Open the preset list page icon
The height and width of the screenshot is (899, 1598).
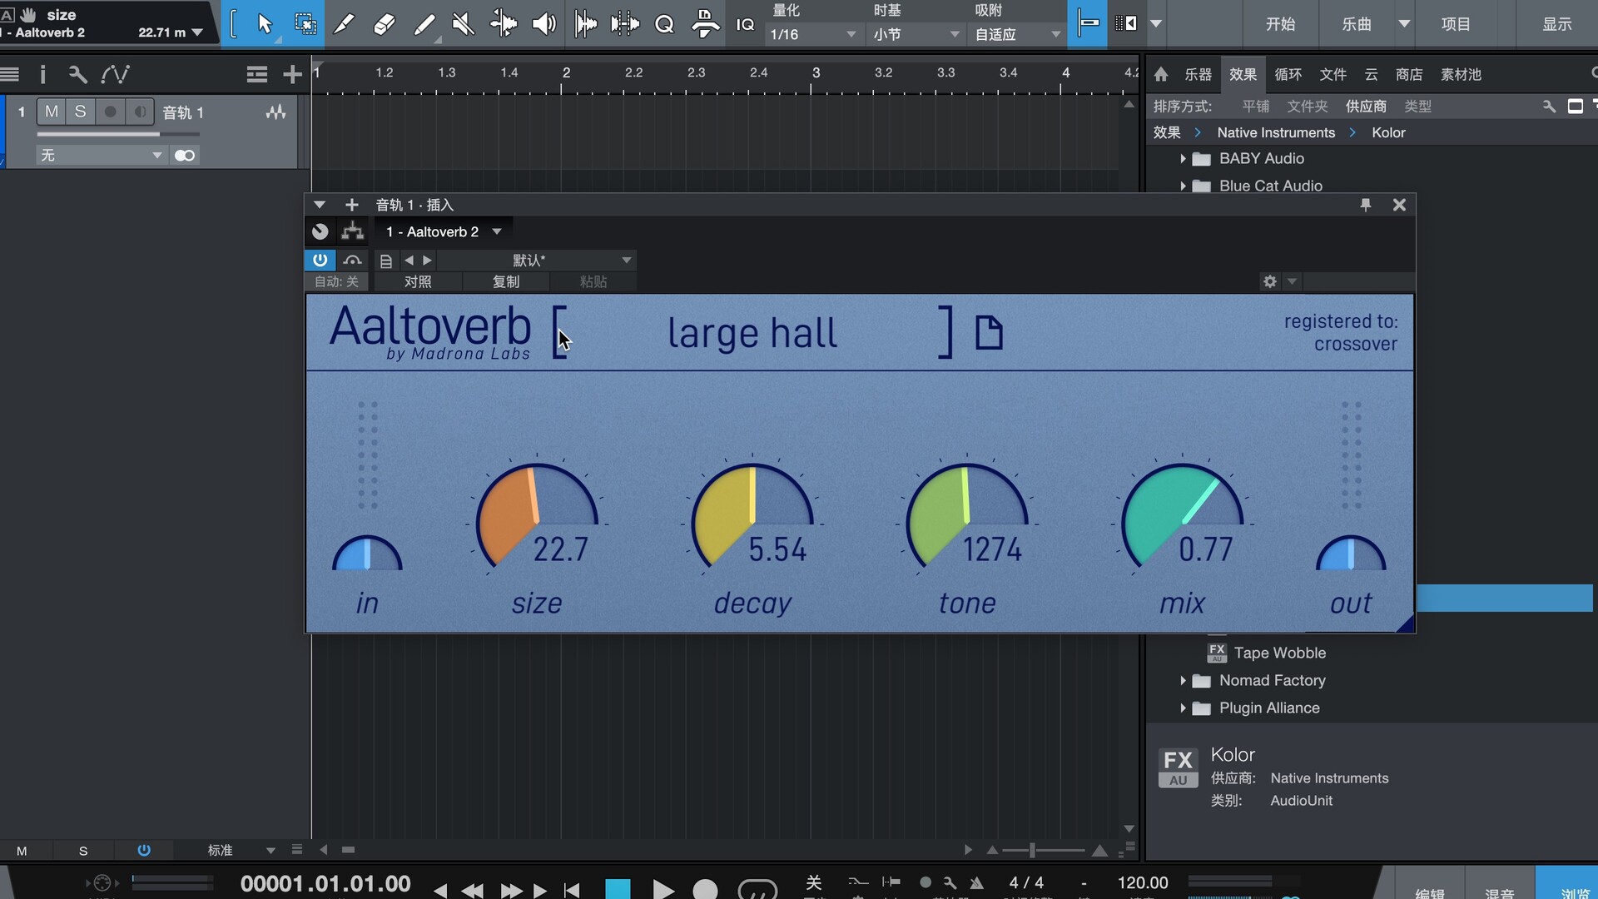click(x=385, y=261)
